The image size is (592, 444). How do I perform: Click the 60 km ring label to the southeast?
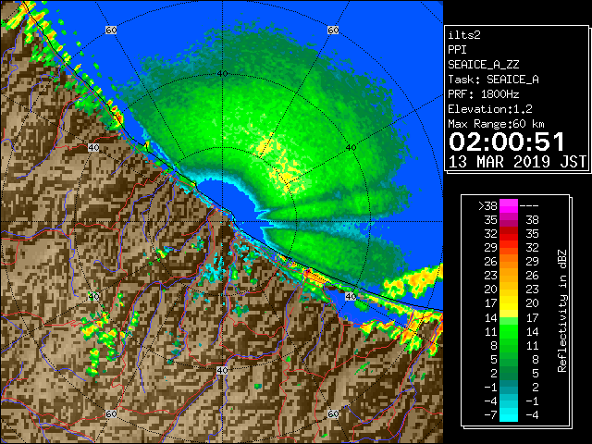tap(333, 413)
